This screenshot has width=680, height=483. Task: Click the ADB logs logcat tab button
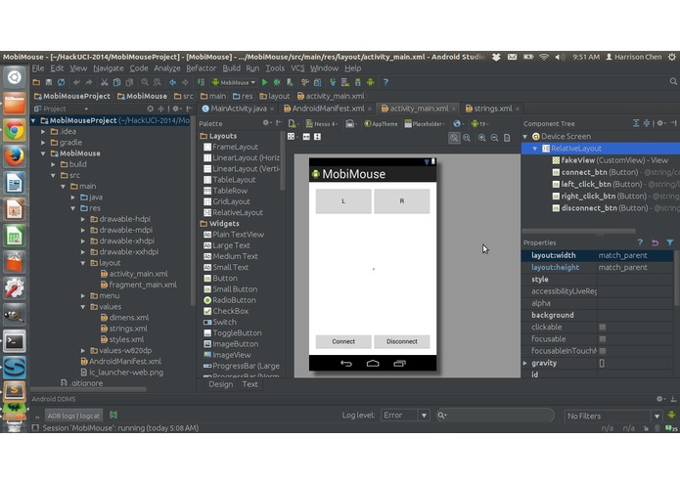point(73,416)
